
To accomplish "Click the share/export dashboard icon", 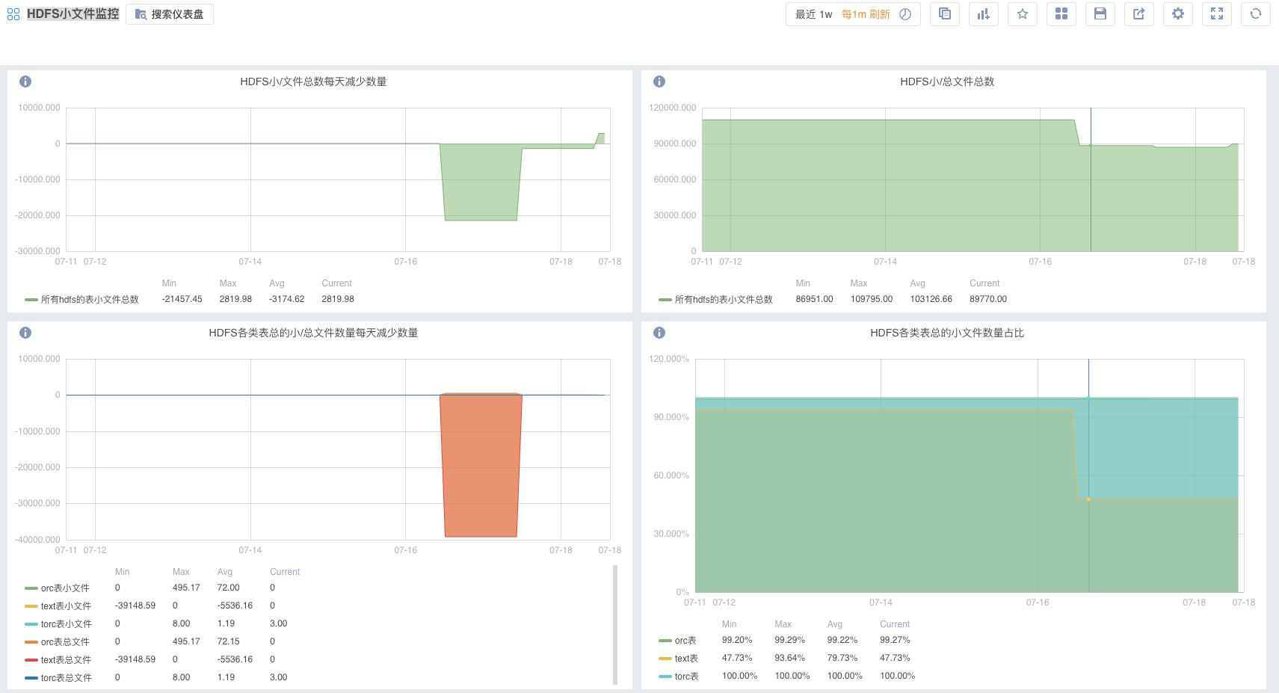I will click(1139, 14).
